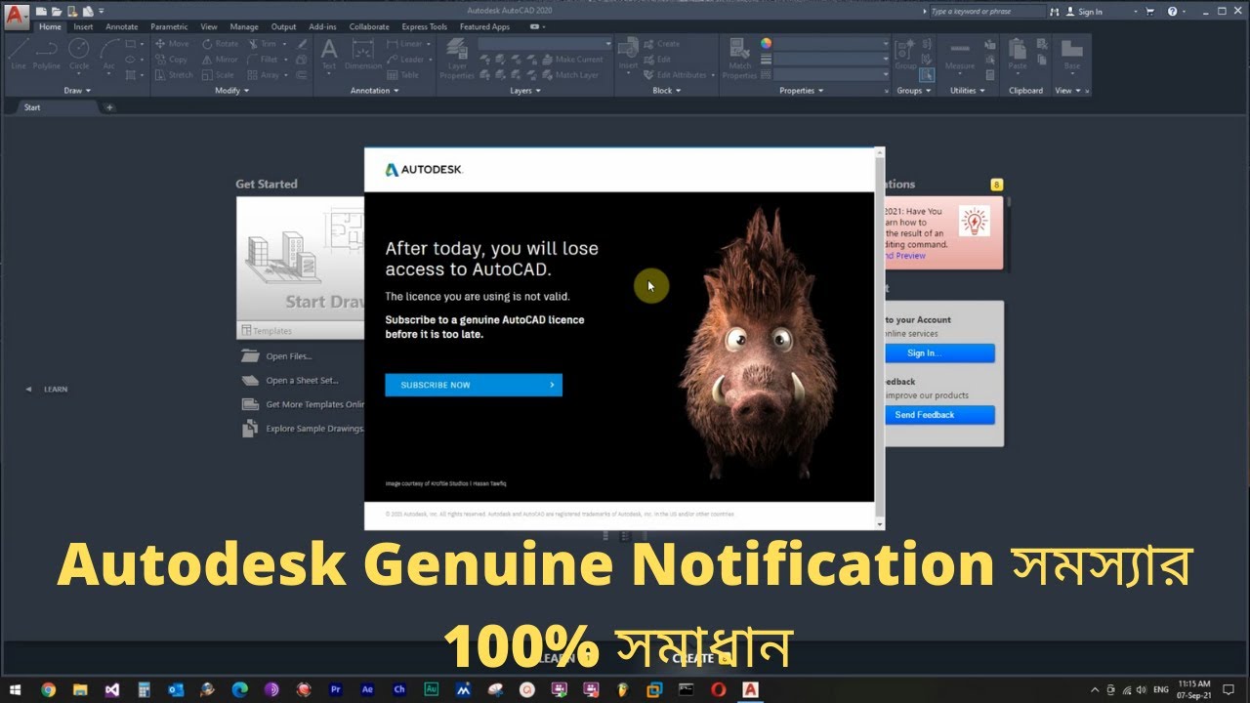Open Premiere Pro from taskbar
Image resolution: width=1250 pixels, height=703 pixels.
pos(336,689)
